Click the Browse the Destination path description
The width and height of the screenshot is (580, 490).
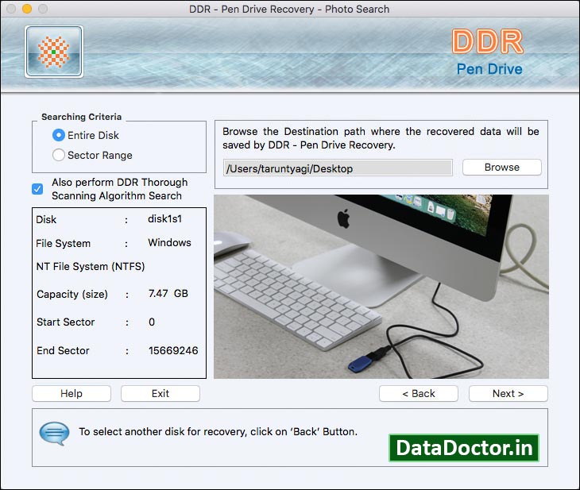pos(381,138)
